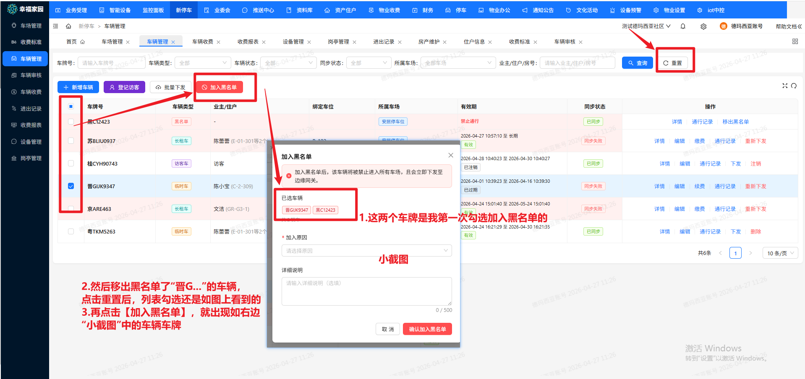Open the 10条/页 page size dropdown
This screenshot has height=379, width=805.
point(780,253)
